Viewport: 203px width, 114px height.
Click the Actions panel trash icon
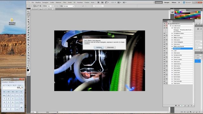(191, 105)
